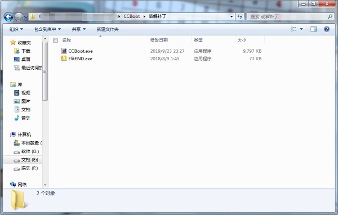Change view with the view icon
Image resolution: width=338 pixels, height=215 pixels.
coord(293,29)
